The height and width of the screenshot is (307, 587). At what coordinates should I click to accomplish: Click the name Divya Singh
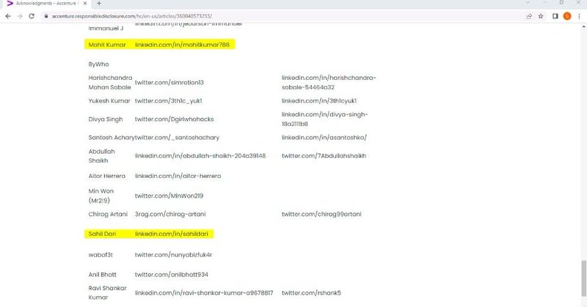106,119
